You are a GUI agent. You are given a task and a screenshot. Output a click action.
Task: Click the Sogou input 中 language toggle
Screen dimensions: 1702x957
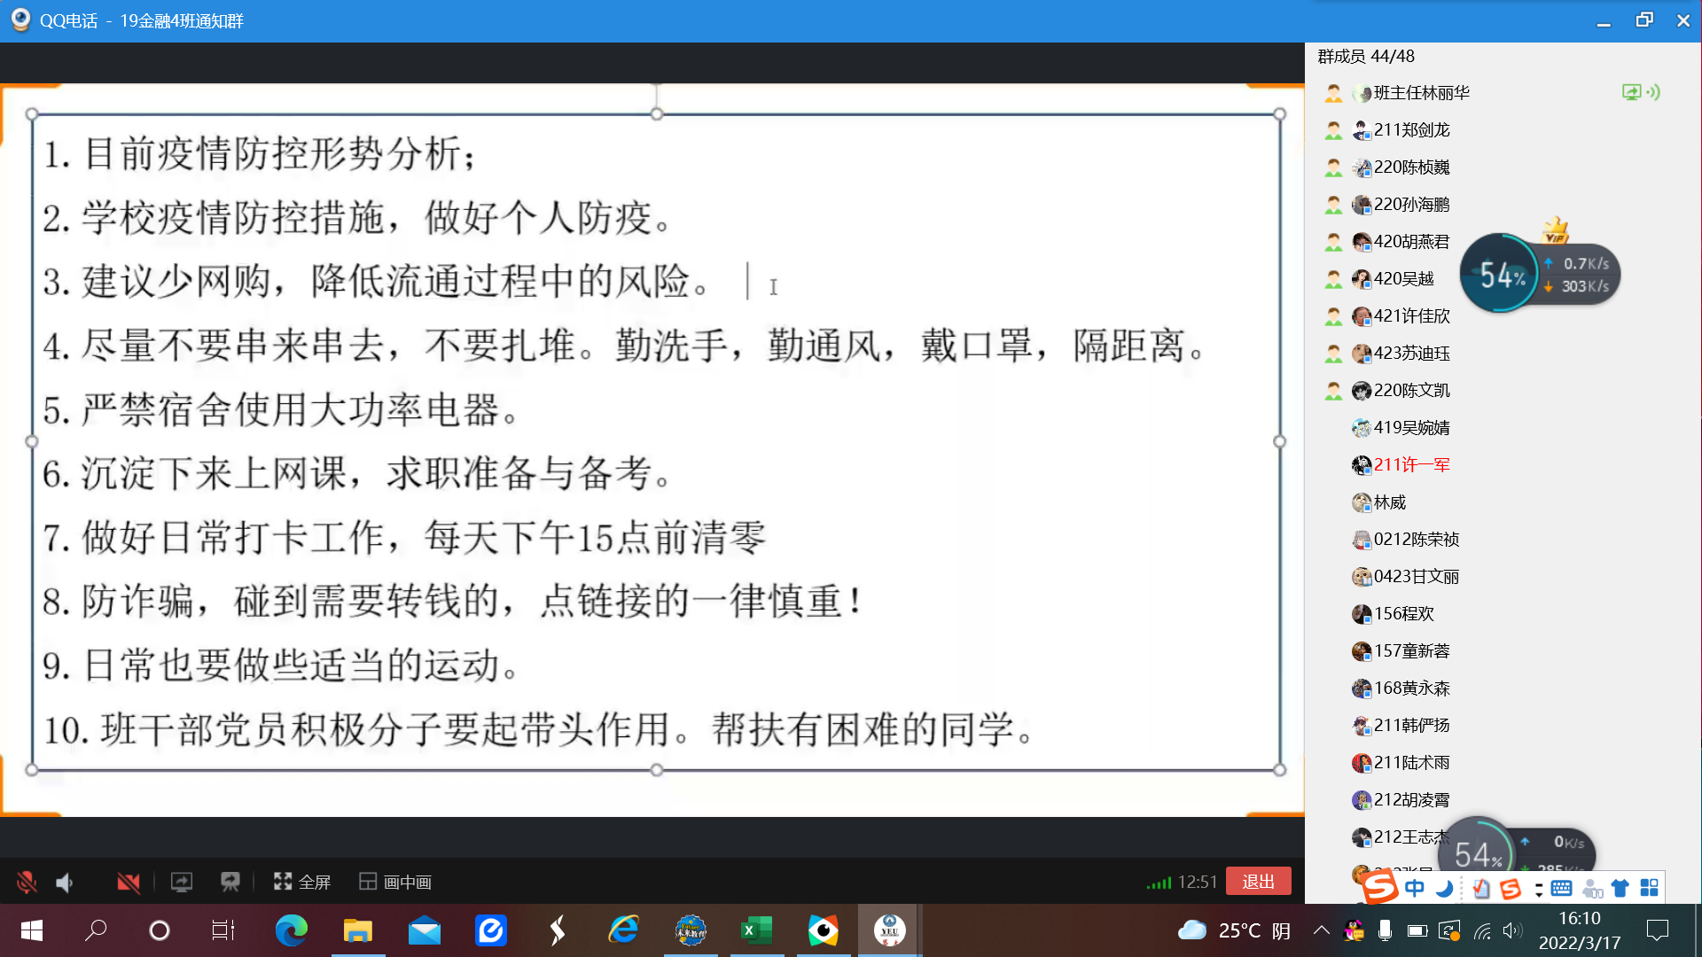1415,888
